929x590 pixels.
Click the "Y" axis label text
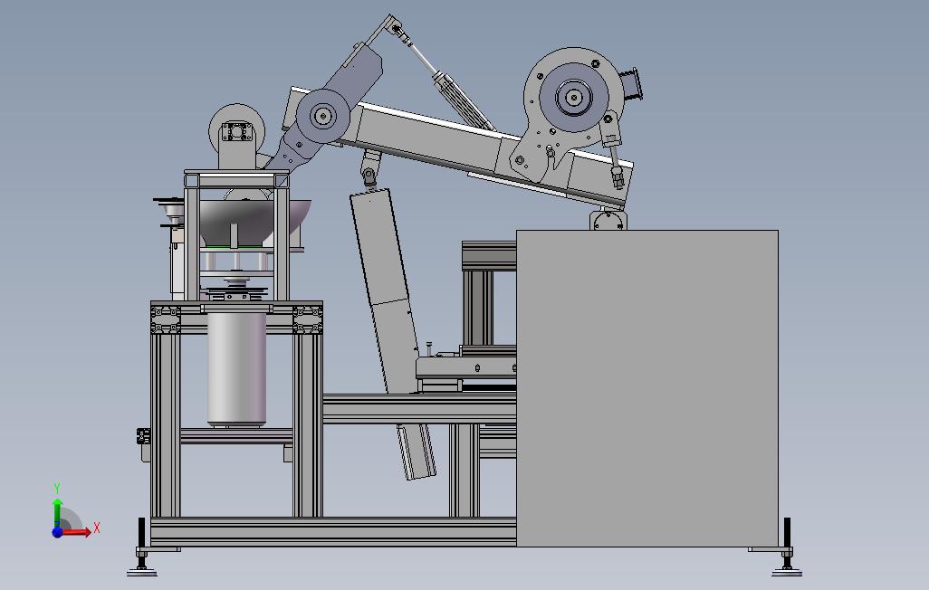click(x=57, y=488)
